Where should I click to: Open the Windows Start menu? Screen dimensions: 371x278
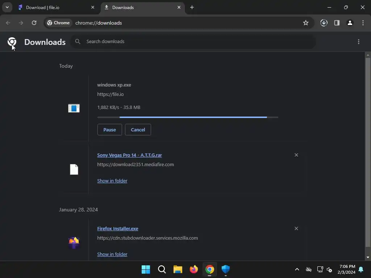pyautogui.click(x=146, y=269)
